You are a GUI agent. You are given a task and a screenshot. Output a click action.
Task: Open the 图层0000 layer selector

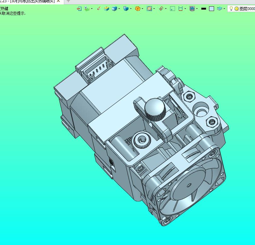[x=241, y=9]
